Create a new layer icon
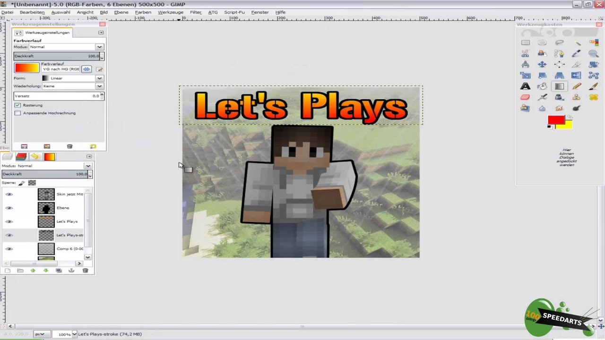The height and width of the screenshot is (340, 605). click(8, 271)
